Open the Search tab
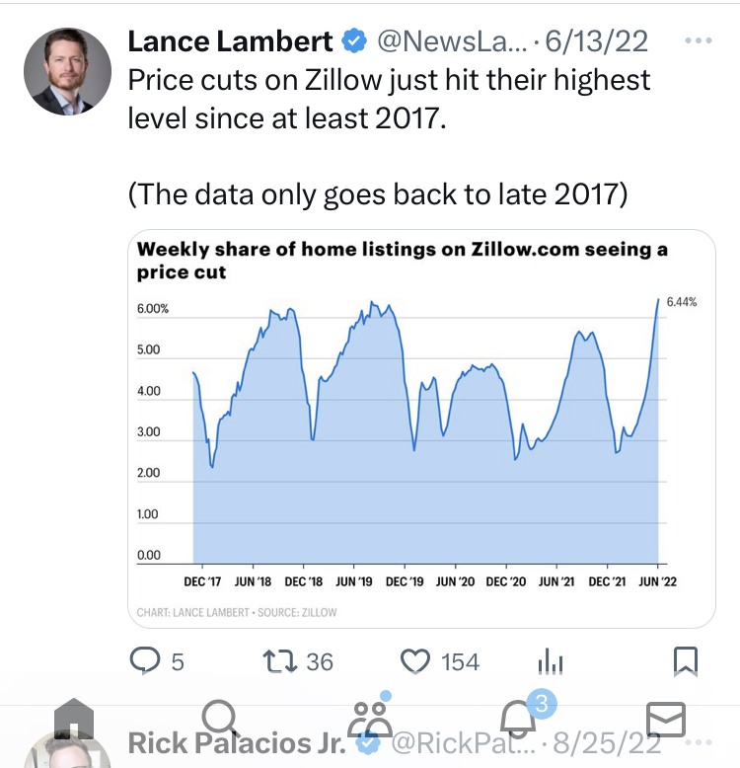This screenshot has width=740, height=768. tap(221, 721)
